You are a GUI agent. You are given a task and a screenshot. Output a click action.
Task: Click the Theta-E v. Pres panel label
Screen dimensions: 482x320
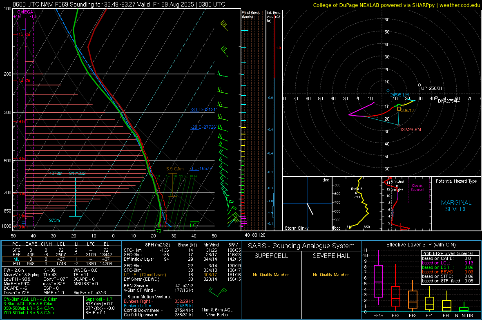click(x=357, y=193)
